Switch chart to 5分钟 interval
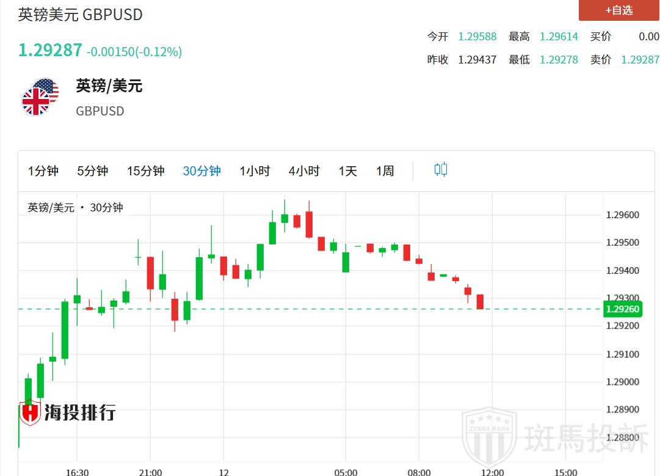The image size is (660, 476). click(93, 171)
